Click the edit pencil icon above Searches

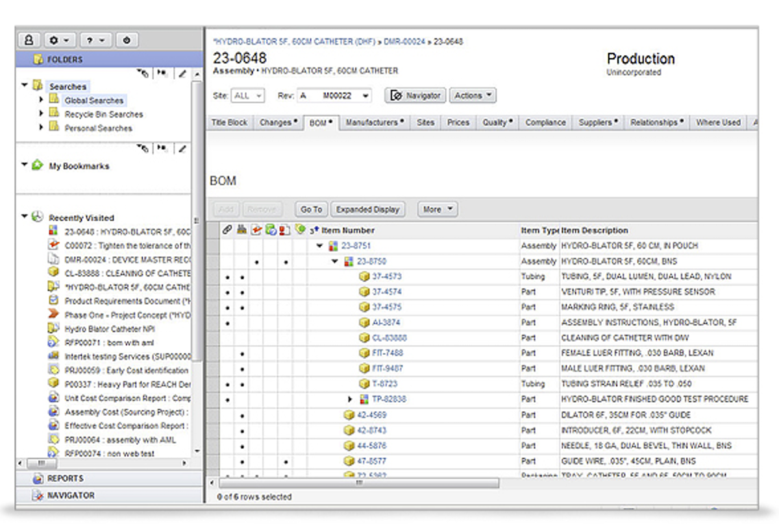[x=182, y=73]
